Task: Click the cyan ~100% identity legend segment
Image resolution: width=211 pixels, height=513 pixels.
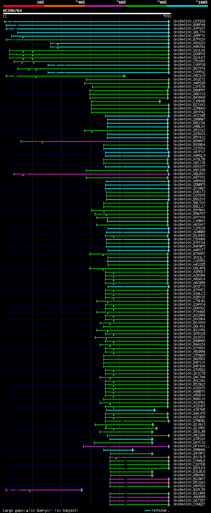Action: coord(187,6)
